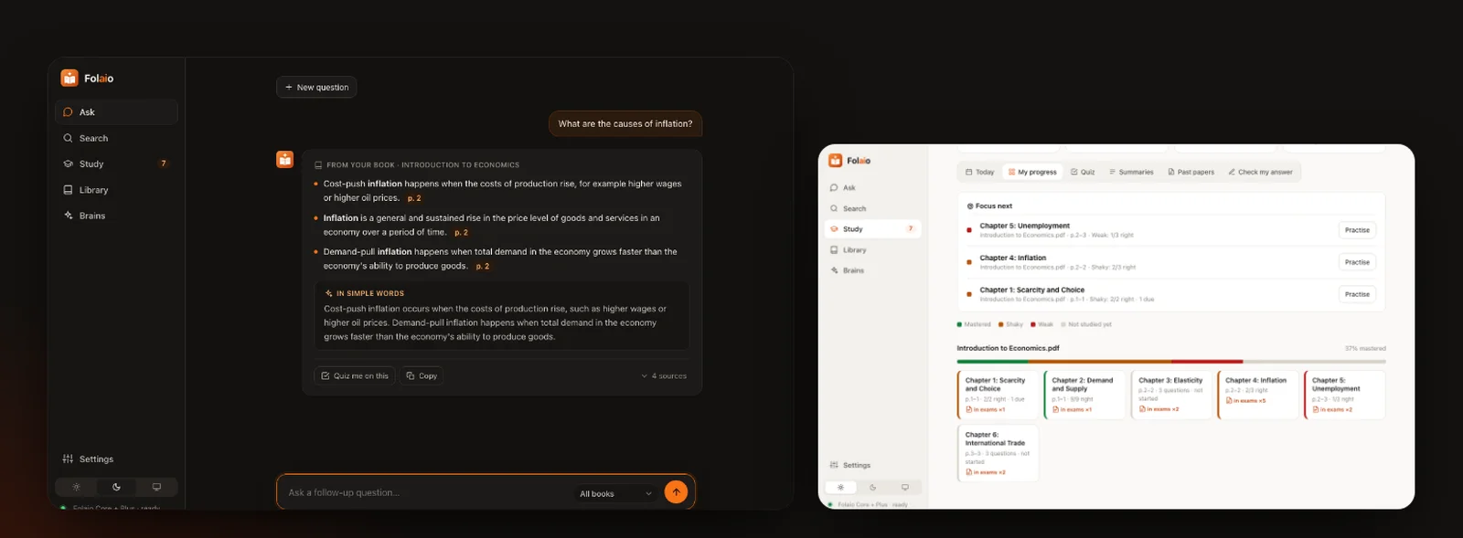Click Library icon in light window sidebar
This screenshot has height=538, width=1463.
[834, 249]
